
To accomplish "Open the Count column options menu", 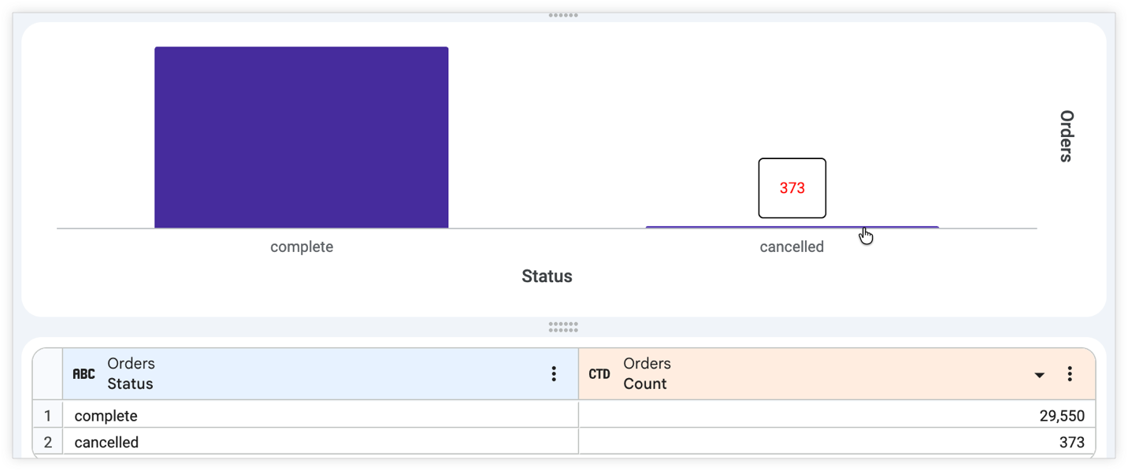I will click(1070, 374).
